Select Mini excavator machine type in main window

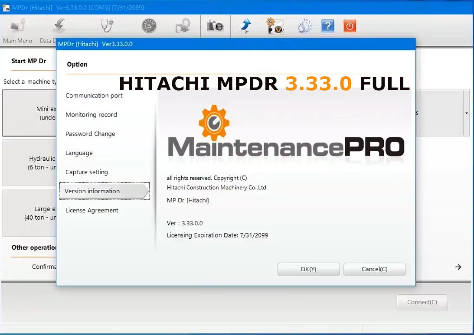coord(29,113)
